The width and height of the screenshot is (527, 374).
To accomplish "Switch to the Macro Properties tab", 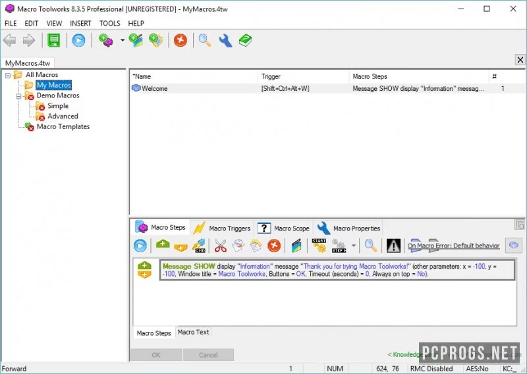I will click(x=348, y=228).
